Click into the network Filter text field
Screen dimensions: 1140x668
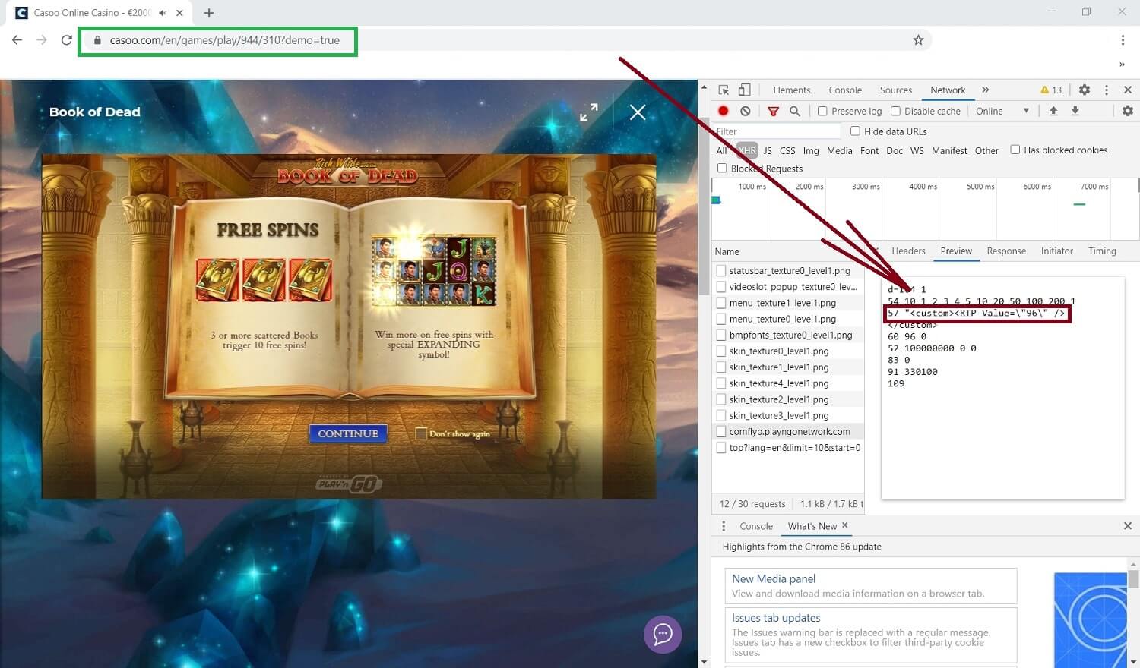tap(777, 131)
